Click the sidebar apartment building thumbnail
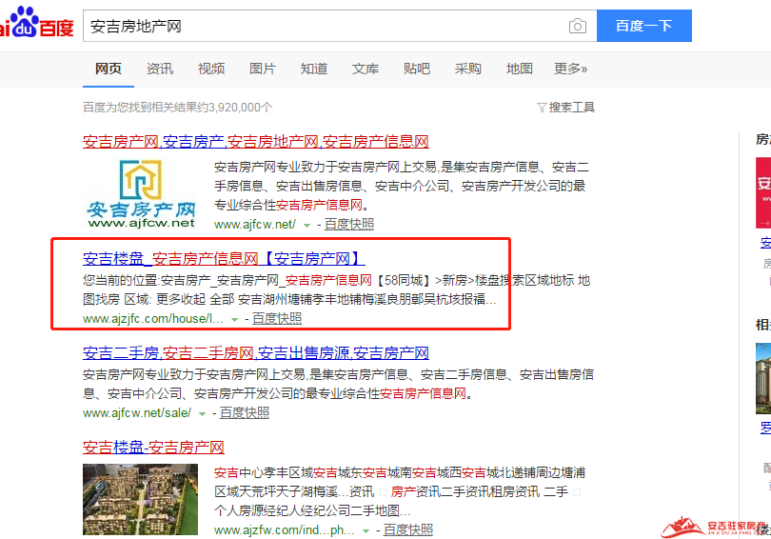Image resolution: width=771 pixels, height=539 pixels. 763,379
